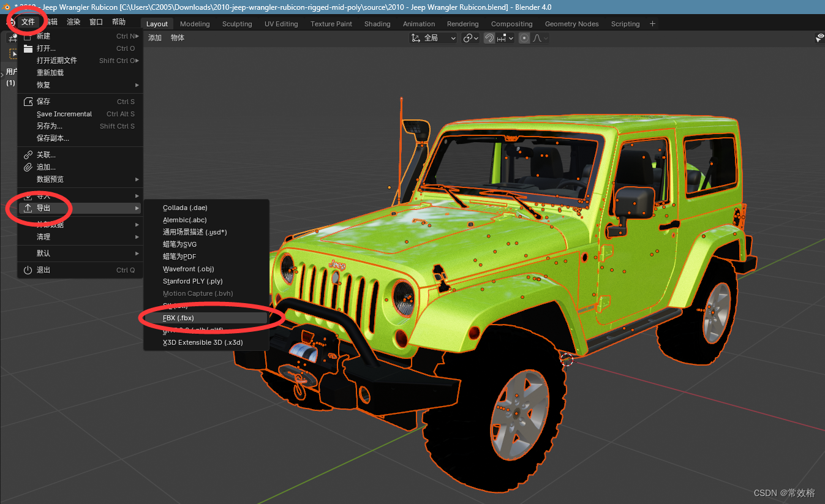Click the power icon beside 退出
The image size is (825, 504).
[28, 270]
